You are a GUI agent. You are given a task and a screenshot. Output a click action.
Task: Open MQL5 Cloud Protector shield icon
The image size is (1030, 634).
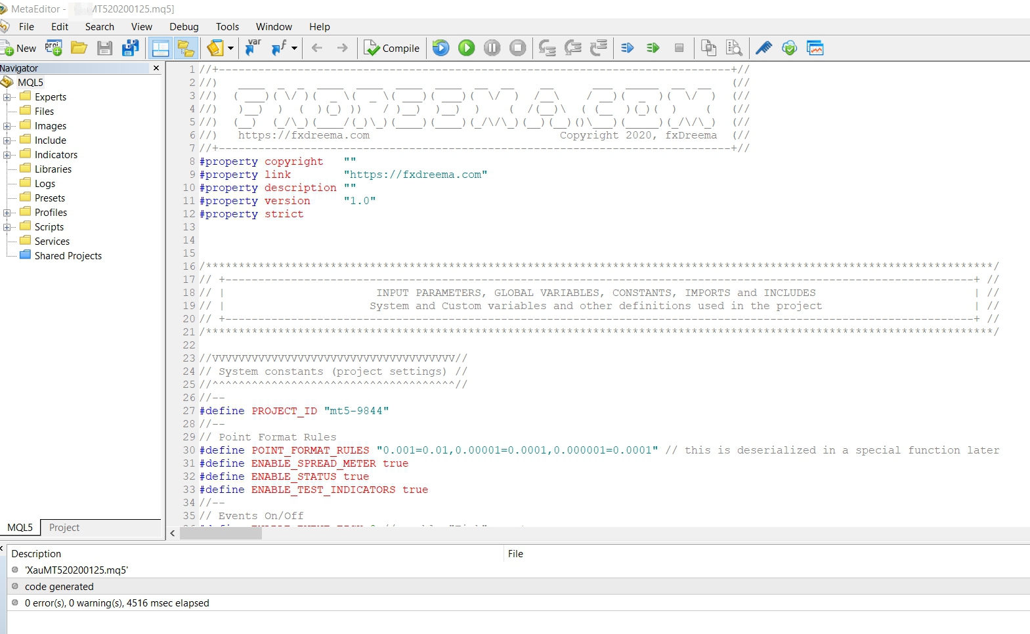click(x=790, y=48)
